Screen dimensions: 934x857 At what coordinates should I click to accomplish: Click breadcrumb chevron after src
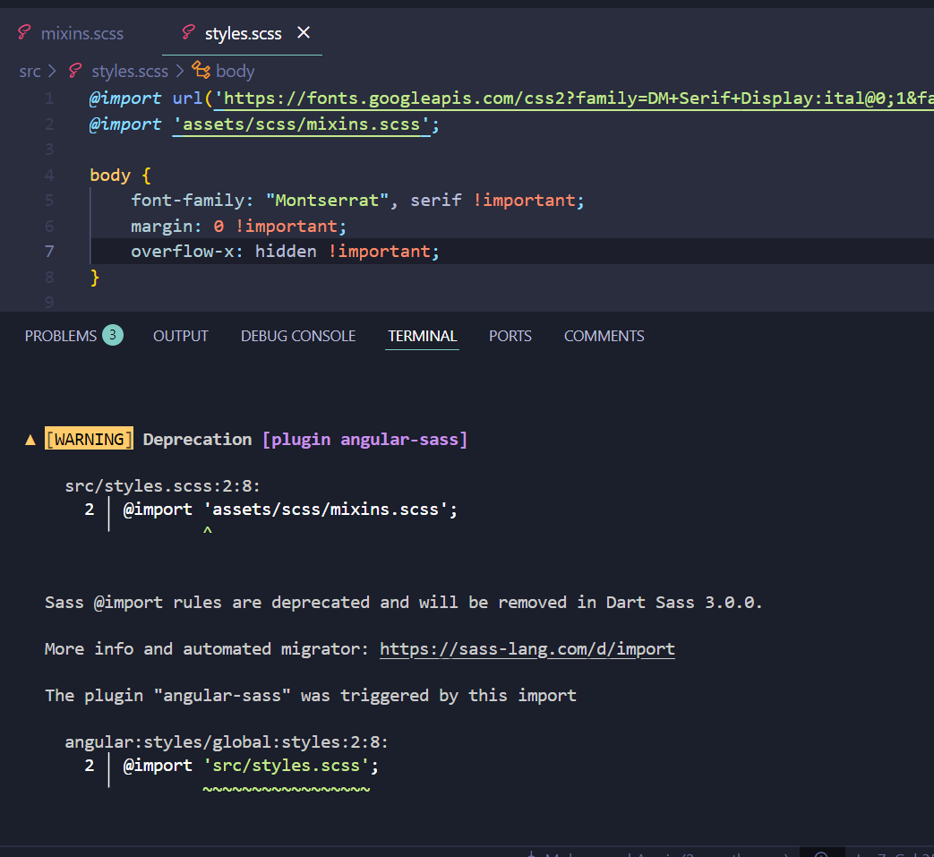pyautogui.click(x=53, y=72)
